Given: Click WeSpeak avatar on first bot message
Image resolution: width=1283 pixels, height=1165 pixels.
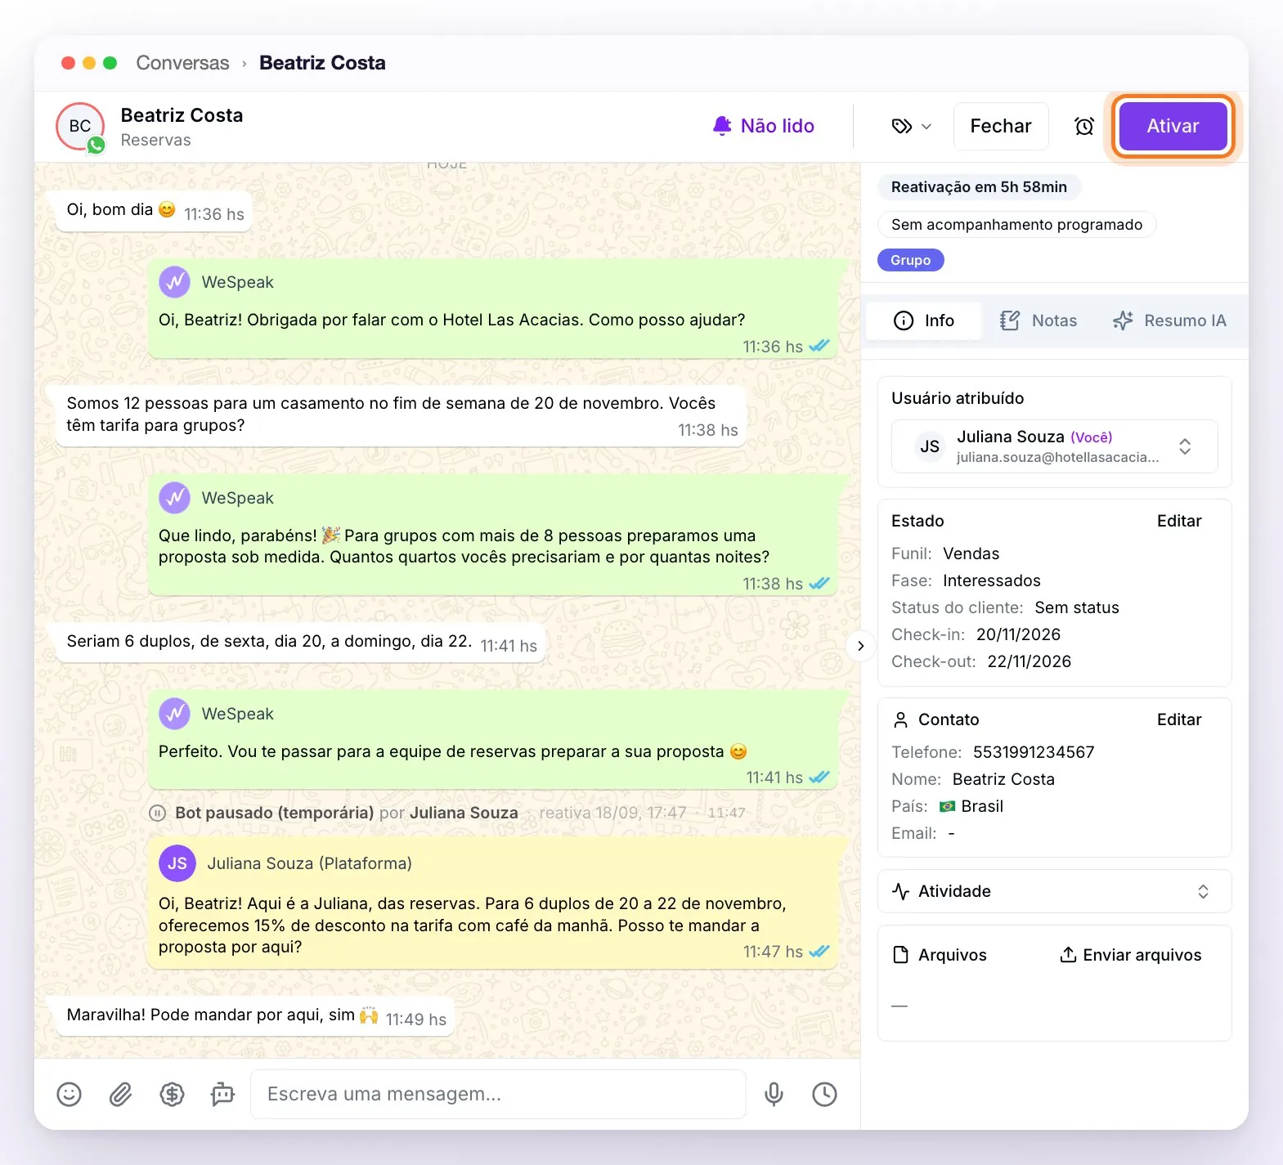Looking at the screenshot, I should tap(174, 282).
